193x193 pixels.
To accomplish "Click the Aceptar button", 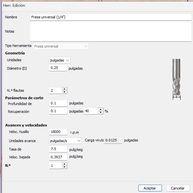I will [150, 188].
